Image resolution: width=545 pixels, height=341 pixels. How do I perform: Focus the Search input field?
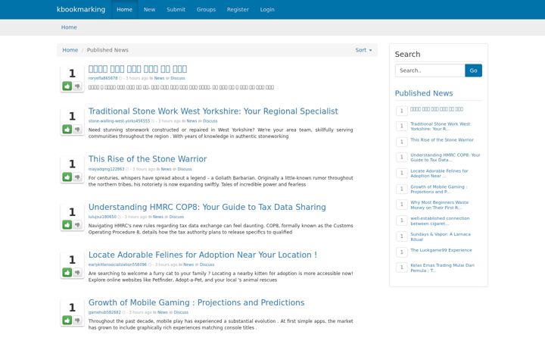point(430,70)
